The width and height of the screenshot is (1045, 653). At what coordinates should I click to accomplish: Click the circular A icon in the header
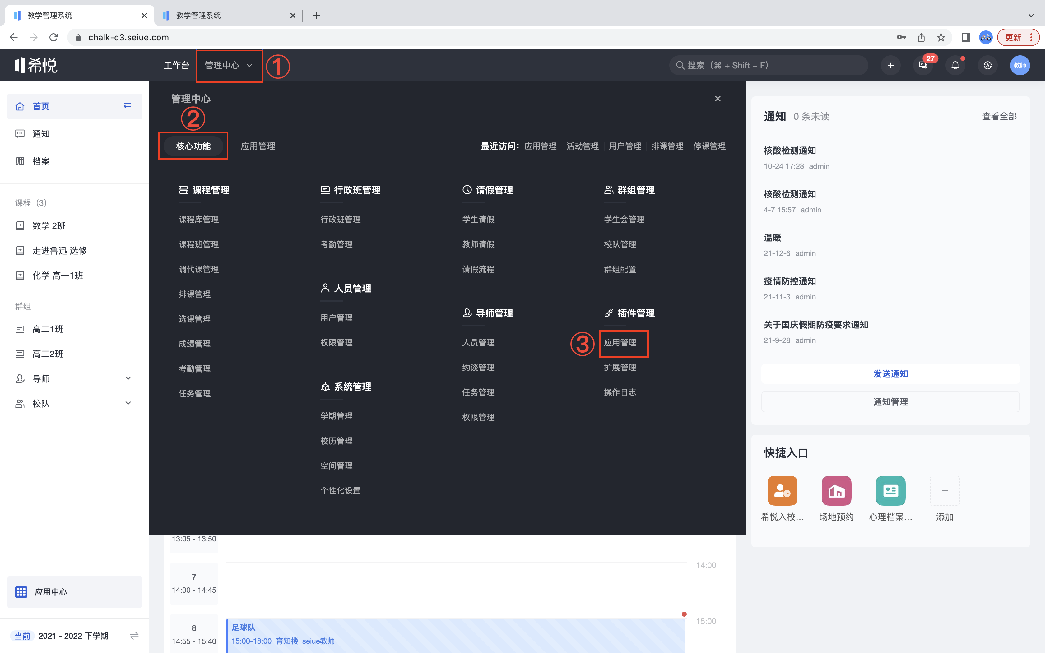point(987,65)
